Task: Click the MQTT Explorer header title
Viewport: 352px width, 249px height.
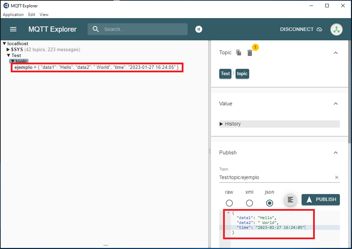Action: tap(52, 29)
